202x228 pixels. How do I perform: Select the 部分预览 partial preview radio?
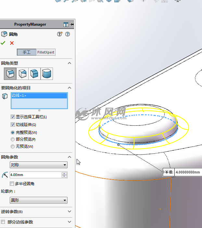[x=13, y=139]
